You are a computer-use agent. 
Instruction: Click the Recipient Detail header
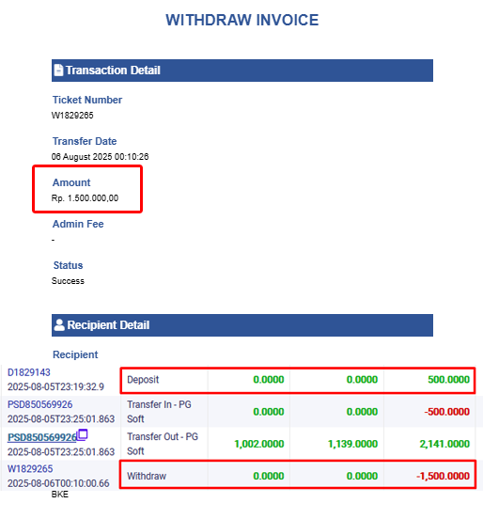pyautogui.click(x=242, y=325)
